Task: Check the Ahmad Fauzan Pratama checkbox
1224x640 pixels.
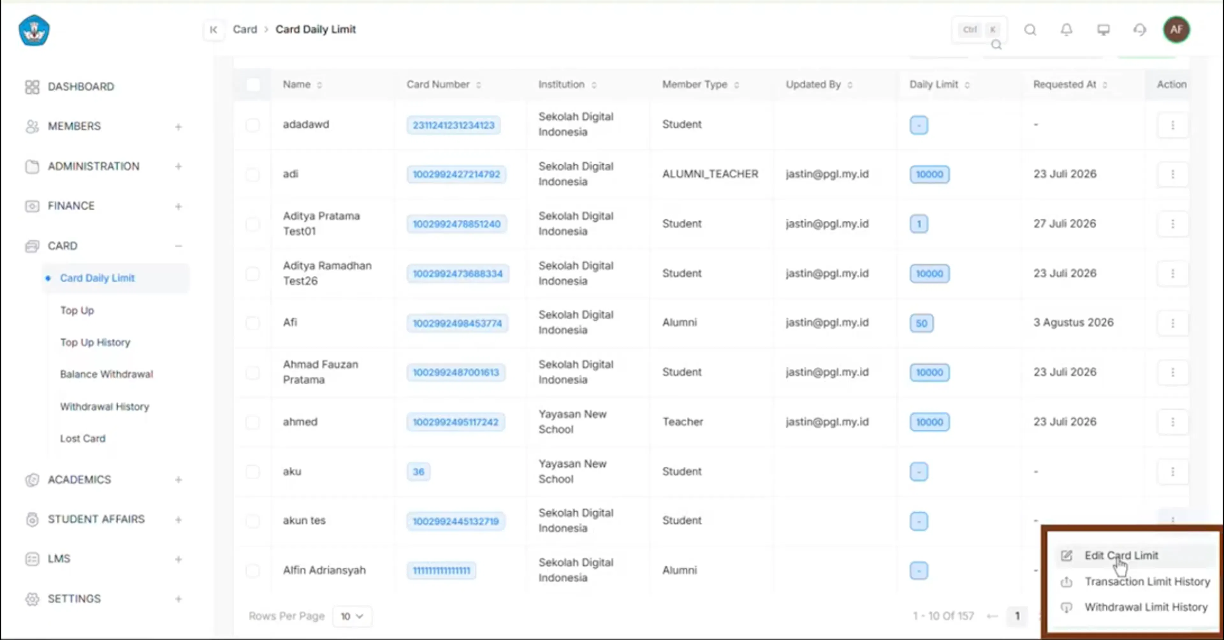Action: click(x=253, y=373)
